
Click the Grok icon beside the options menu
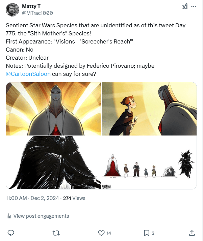[x=185, y=7]
